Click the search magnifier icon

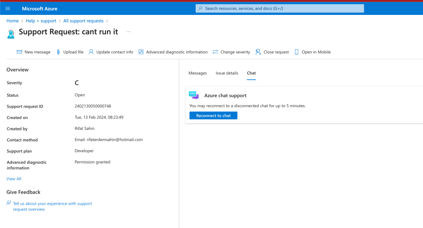200,8
